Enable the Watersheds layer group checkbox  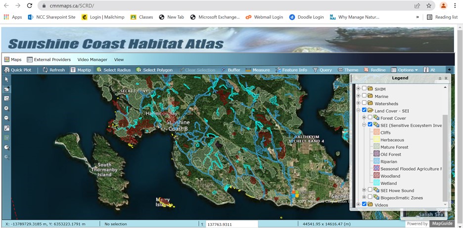coord(364,103)
